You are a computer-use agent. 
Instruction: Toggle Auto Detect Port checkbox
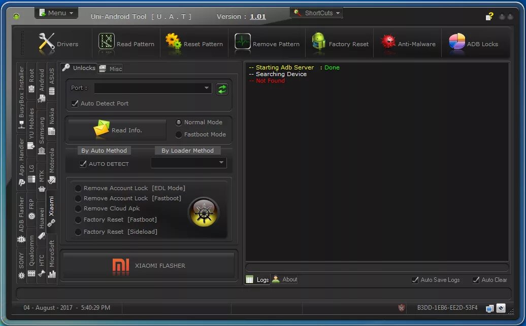coord(75,103)
